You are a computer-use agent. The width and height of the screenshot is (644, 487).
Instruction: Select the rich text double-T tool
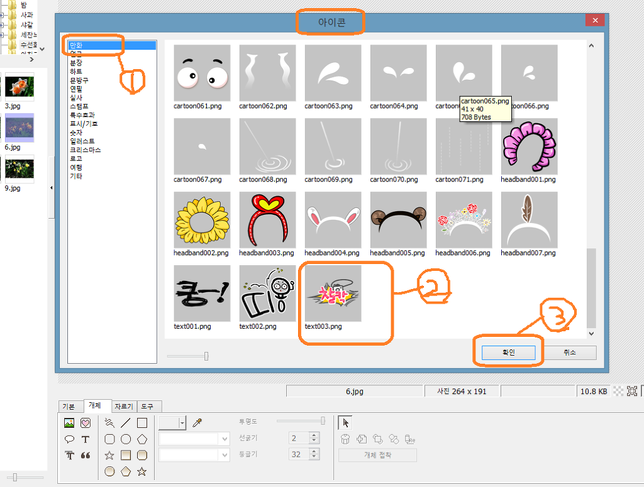tap(69, 455)
